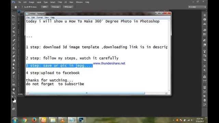This screenshot has height=123, width=219.
Task: Open the Info panel icon on right dock
Action: tap(205, 19)
